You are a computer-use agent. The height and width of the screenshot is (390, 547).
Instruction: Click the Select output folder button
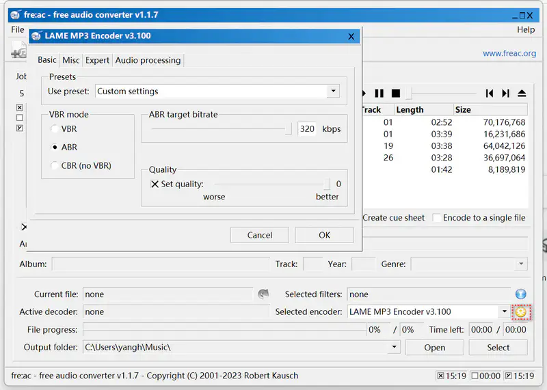tap(498, 348)
